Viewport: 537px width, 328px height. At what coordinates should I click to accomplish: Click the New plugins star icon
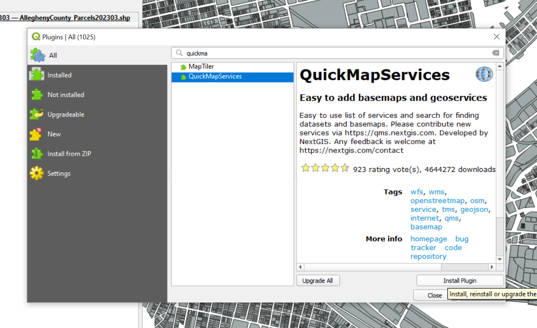click(36, 134)
